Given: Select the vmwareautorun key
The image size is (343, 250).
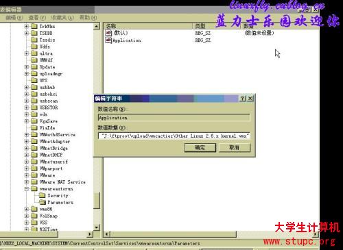Looking at the screenshot, I should (x=56, y=189).
